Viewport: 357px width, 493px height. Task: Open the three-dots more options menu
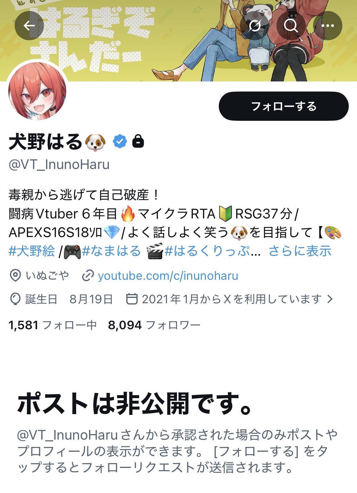[x=328, y=26]
